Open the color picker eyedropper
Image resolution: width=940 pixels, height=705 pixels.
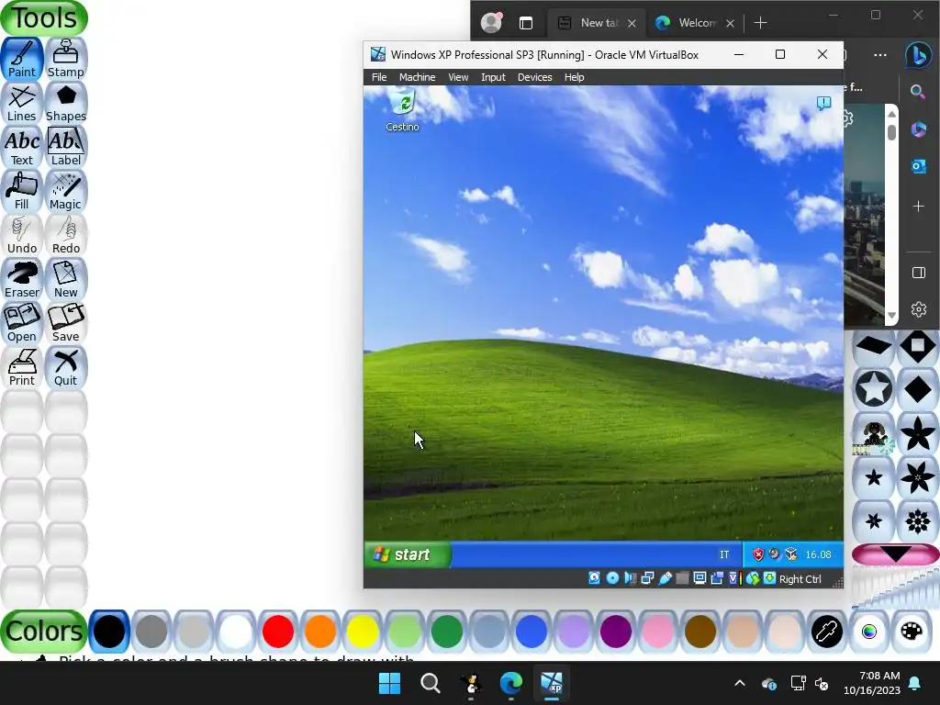pos(827,632)
